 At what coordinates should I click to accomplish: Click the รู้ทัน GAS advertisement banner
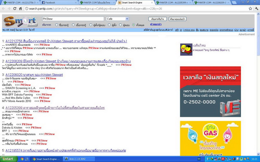tap(210, 138)
